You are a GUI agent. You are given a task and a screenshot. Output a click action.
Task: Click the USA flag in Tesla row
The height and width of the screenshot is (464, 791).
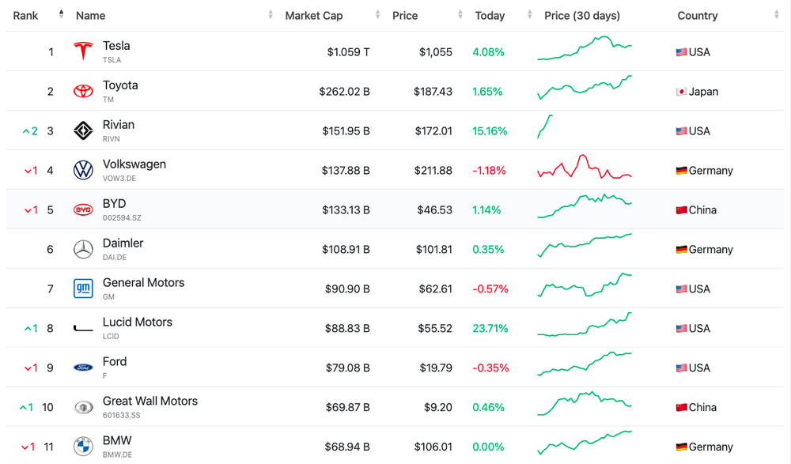pos(682,52)
